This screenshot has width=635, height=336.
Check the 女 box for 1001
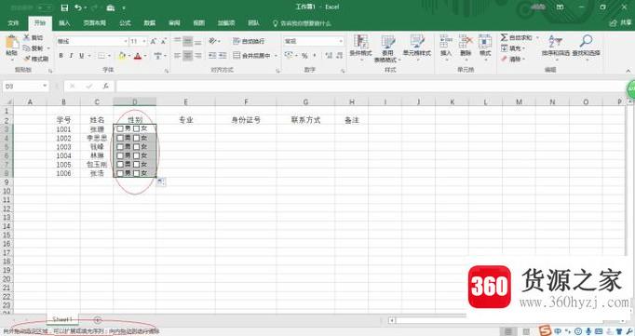click(137, 128)
